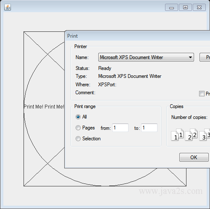Focus the pages 'from' input field
This screenshot has width=210, height=209.
(x=120, y=128)
